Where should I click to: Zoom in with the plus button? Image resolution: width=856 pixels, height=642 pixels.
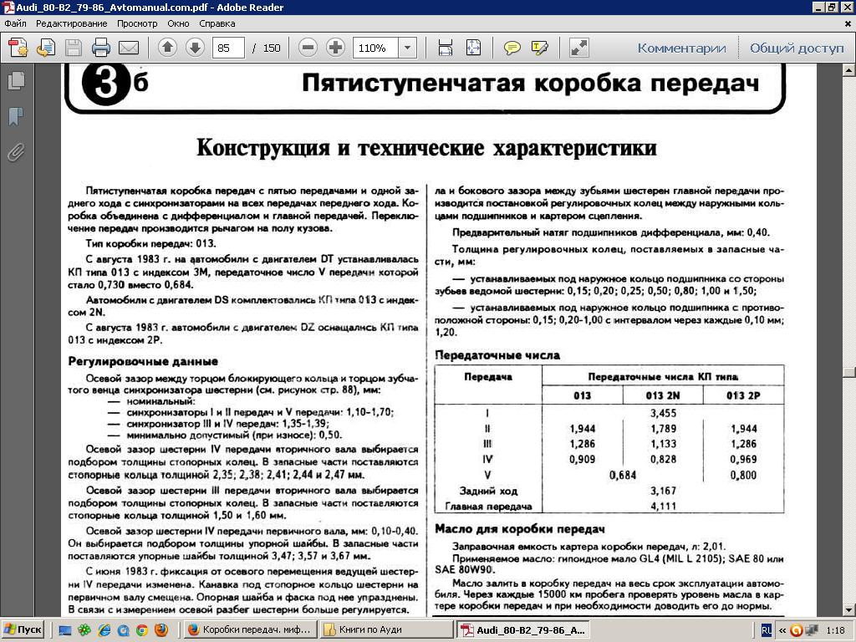click(335, 48)
